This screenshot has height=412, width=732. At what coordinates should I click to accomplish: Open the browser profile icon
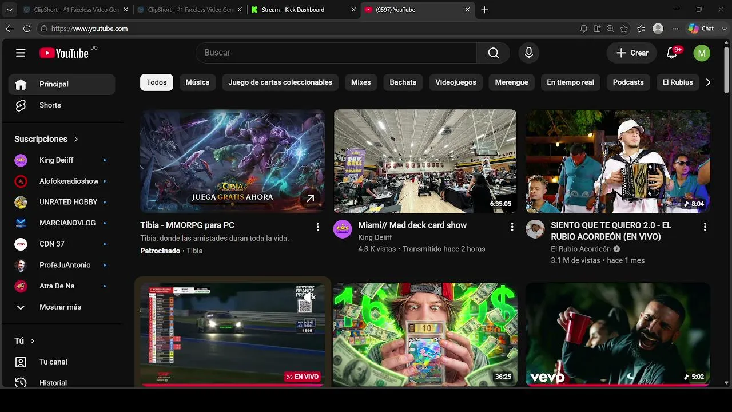[658, 29]
